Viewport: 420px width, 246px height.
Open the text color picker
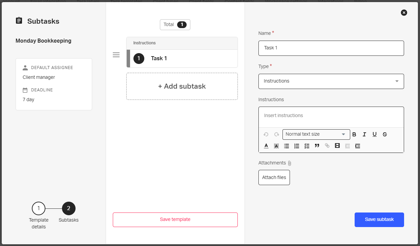pyautogui.click(x=266, y=146)
